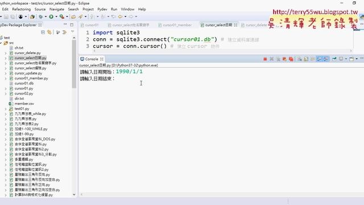364x205 pixels.
Task: Close the active cursor_select editor tab
Action: click(x=235, y=25)
